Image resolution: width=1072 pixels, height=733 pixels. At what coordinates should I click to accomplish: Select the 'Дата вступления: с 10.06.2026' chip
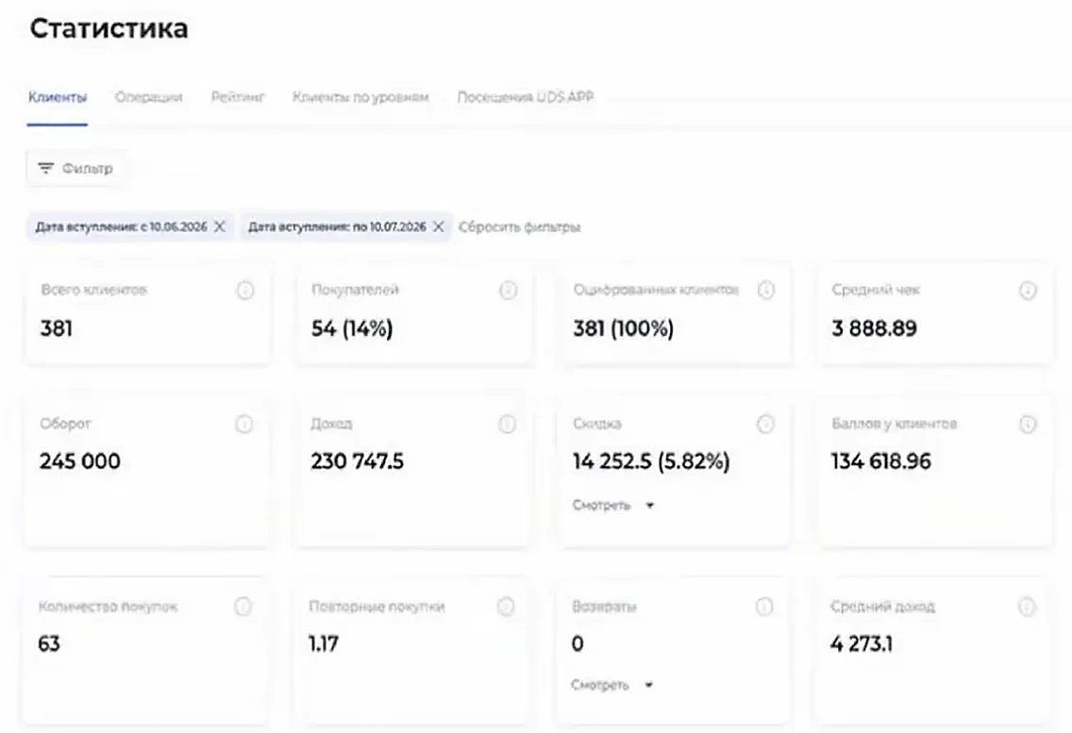pos(130,226)
